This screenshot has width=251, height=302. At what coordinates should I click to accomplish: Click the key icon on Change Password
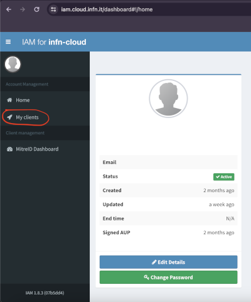click(146, 278)
